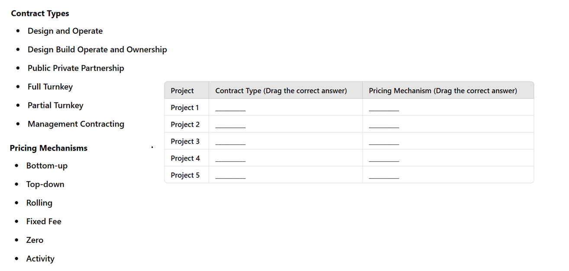569x271 pixels.
Task: Click Project 4 pricing mechanism blank
Action: pos(384,159)
